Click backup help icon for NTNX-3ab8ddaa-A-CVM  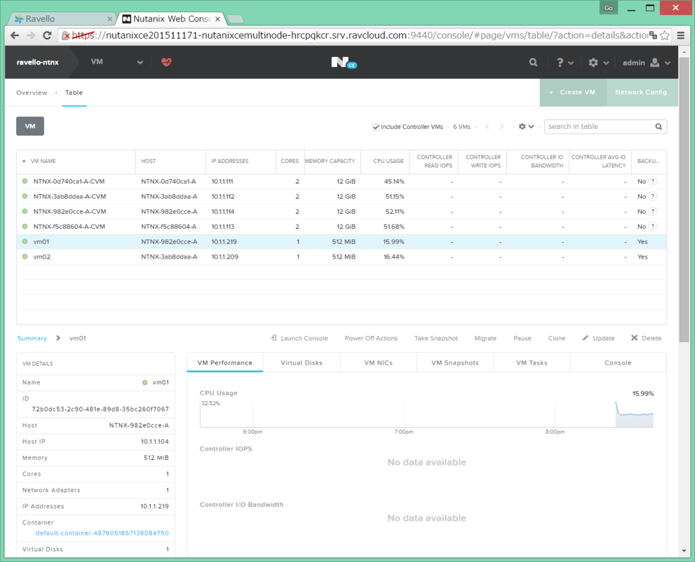pos(652,196)
